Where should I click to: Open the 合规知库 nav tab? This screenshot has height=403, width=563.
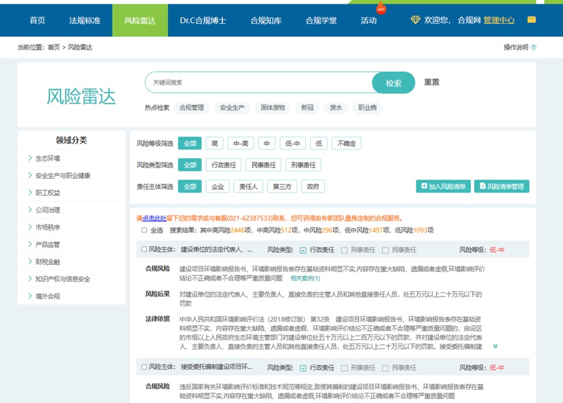click(x=266, y=20)
